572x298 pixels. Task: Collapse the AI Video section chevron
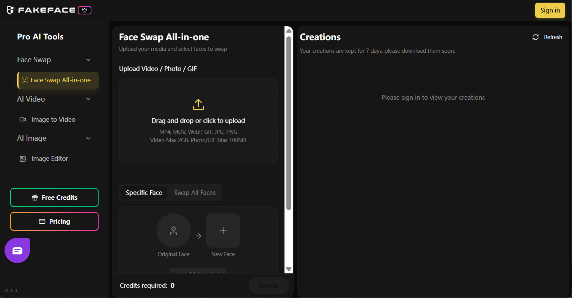tap(88, 99)
